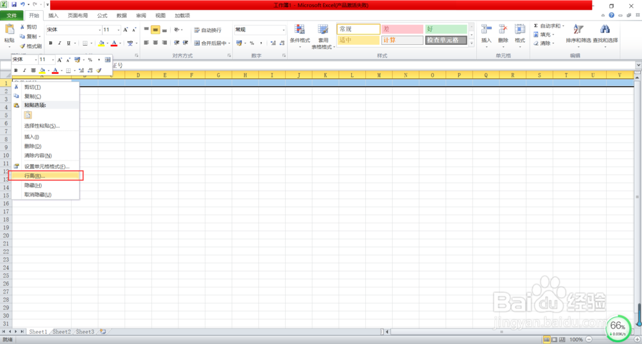Click the Paste clipboard icon in ribbon
Screen dimensions: 642x344
coord(9,30)
